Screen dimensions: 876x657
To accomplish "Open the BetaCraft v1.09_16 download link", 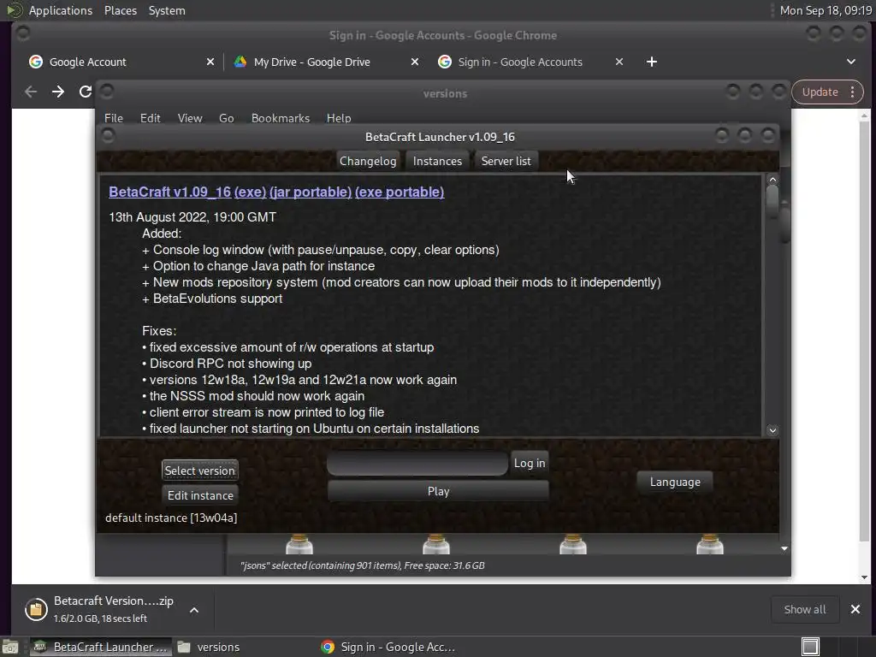I will [170, 192].
